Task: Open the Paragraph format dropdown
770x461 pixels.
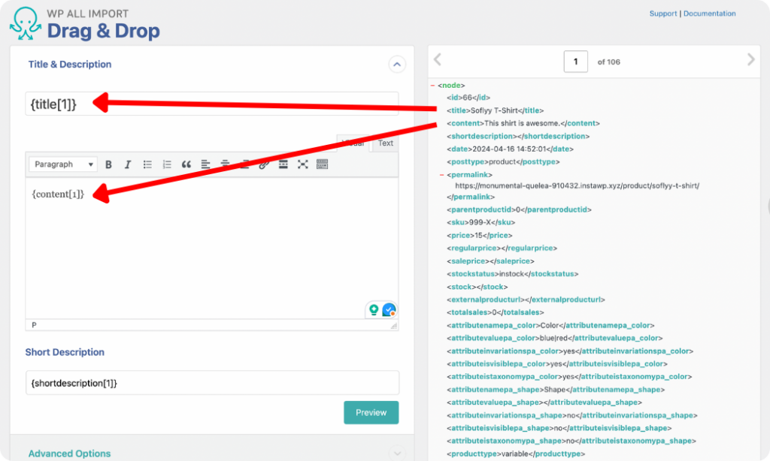Action: pos(63,164)
